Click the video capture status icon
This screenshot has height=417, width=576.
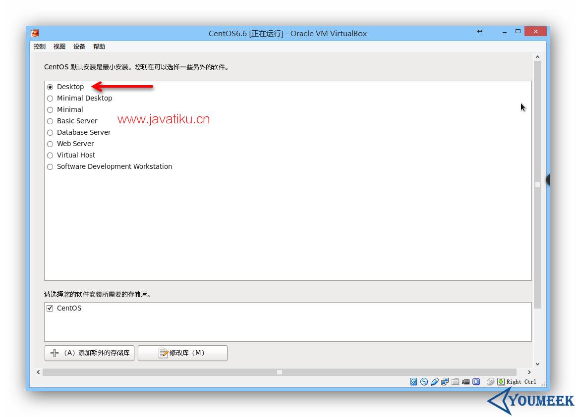pyautogui.click(x=465, y=382)
